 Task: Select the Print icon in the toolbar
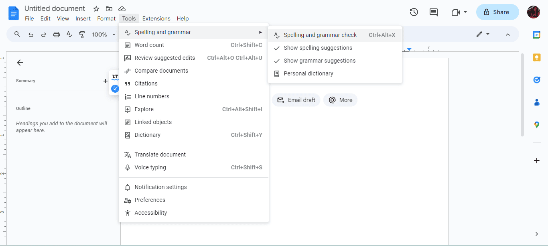click(56, 34)
